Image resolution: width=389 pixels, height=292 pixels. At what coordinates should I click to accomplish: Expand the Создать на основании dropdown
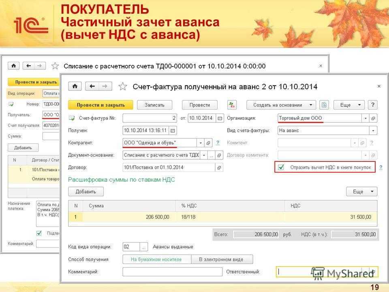pyautogui.click(x=281, y=105)
